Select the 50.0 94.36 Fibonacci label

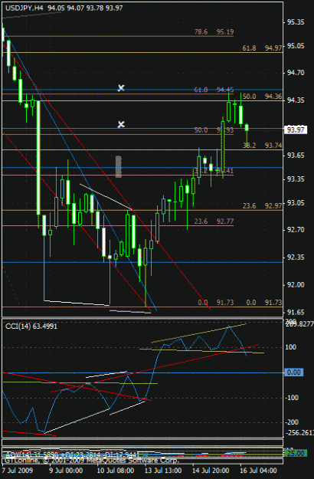click(262, 97)
